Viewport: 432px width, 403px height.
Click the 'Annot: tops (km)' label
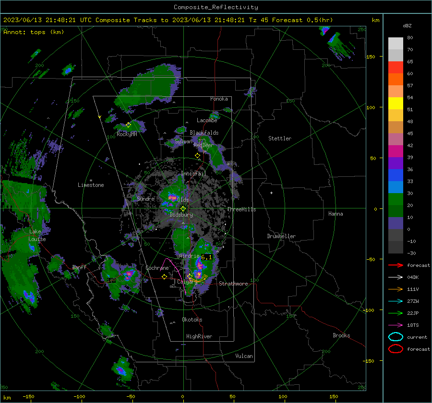coord(34,32)
